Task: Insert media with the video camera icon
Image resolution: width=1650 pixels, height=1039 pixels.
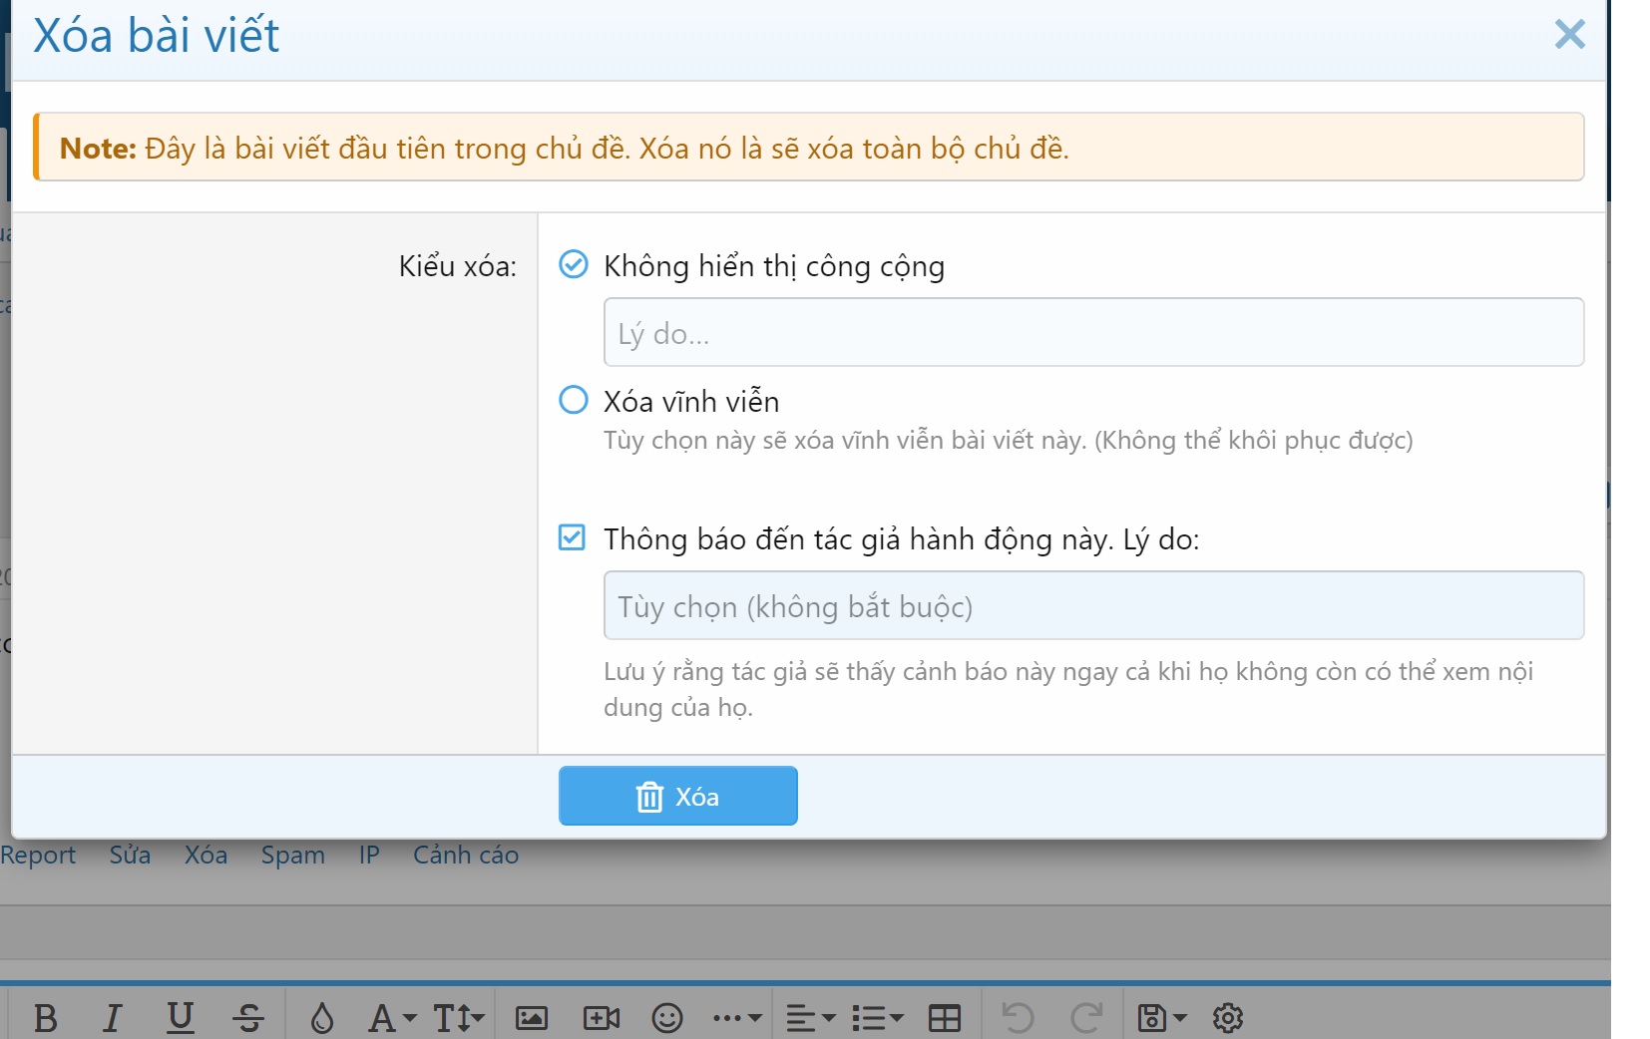Action: point(601,1018)
